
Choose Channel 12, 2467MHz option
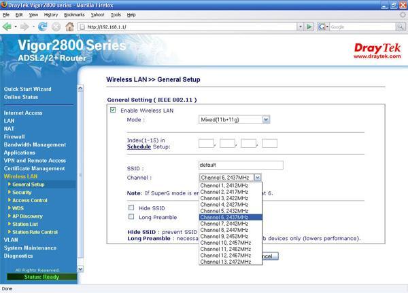[x=231, y=256]
